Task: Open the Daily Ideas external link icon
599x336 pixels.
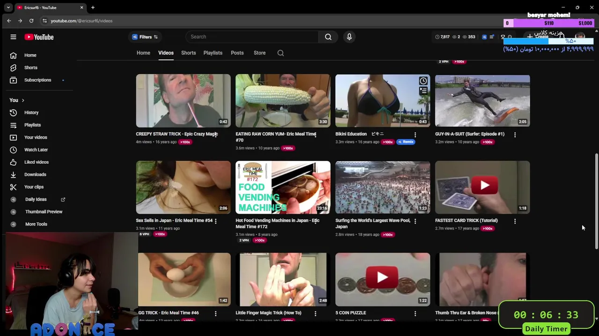Action: click(x=63, y=199)
